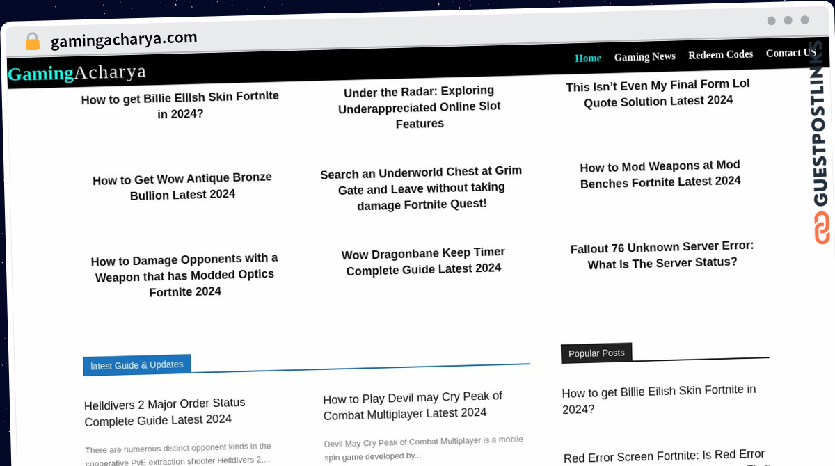Open the Devil may Cry Peak of Combat article
Image resolution: width=835 pixels, height=466 pixels.
413,405
